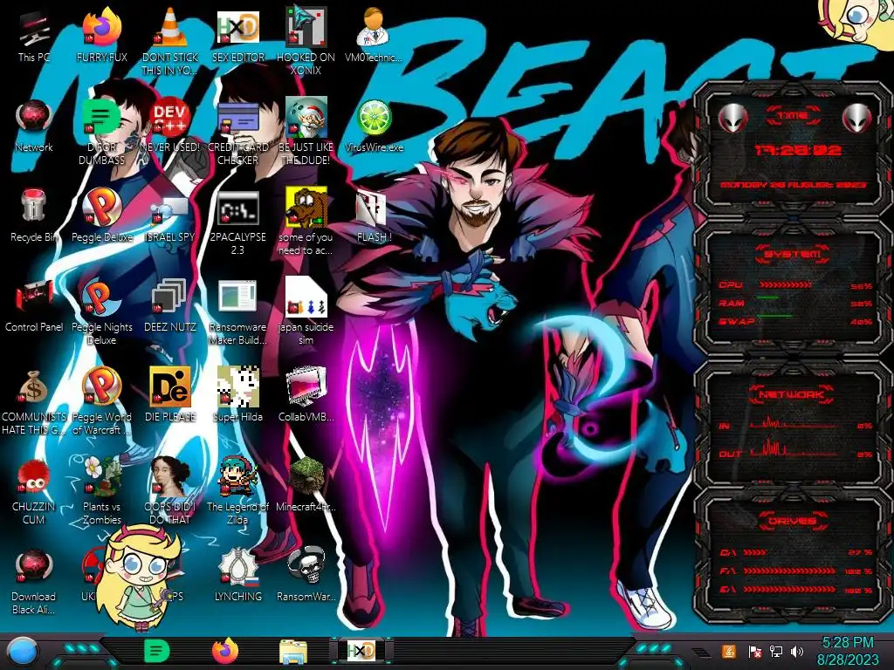Open the green app pinned on the taskbar

156,651
